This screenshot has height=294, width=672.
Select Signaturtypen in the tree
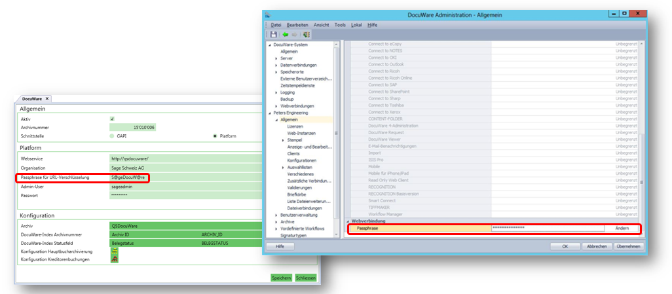pos(293,235)
